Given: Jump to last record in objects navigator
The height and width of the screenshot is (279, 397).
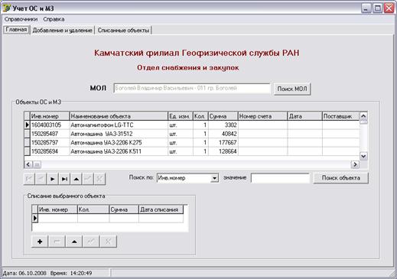Looking at the screenshot, I should click(64, 179).
